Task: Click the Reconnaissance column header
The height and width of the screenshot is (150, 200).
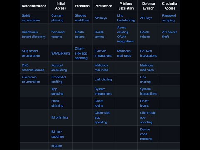Action: click(x=34, y=6)
